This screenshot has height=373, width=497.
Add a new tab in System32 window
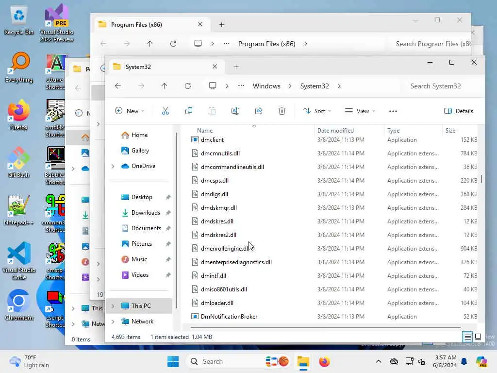tap(236, 67)
